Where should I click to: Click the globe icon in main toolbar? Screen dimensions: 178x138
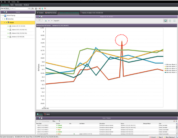point(42,9)
